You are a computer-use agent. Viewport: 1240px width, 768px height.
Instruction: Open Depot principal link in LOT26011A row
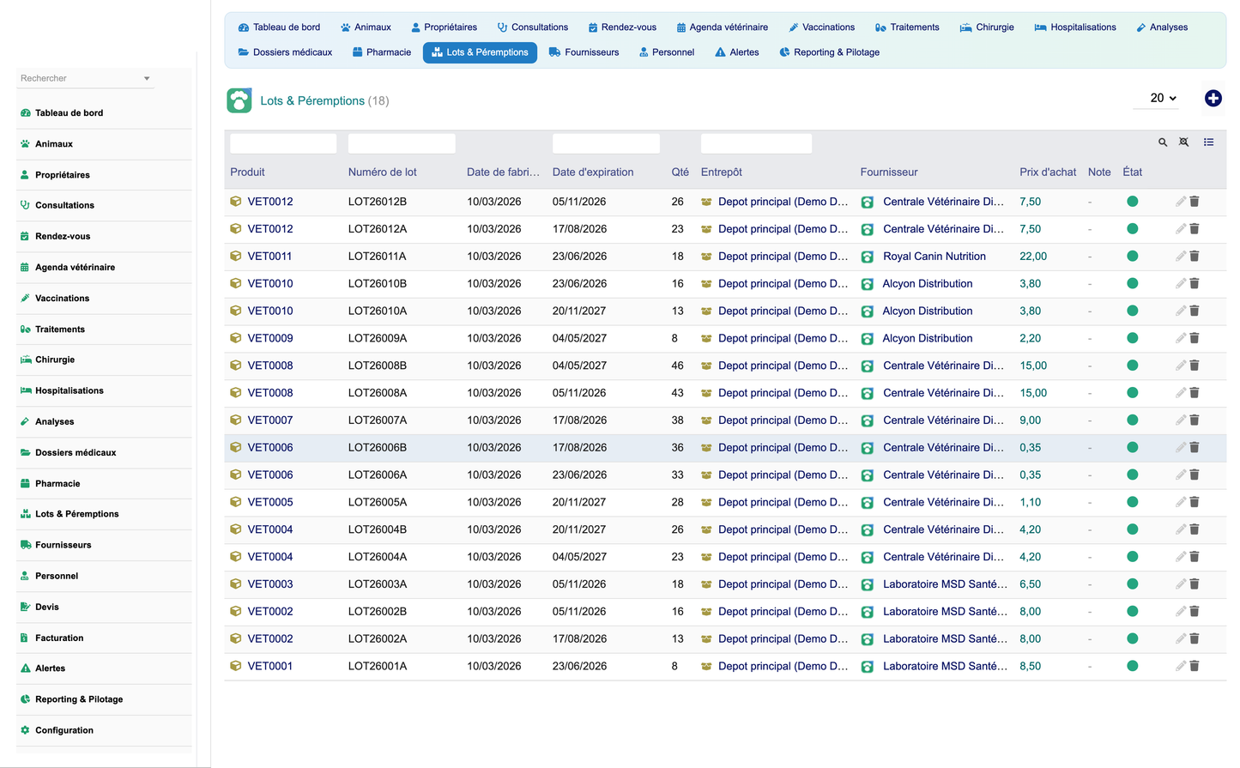[x=783, y=257]
